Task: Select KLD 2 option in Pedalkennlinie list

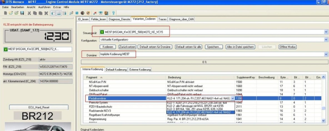Action: [x=198, y=106]
